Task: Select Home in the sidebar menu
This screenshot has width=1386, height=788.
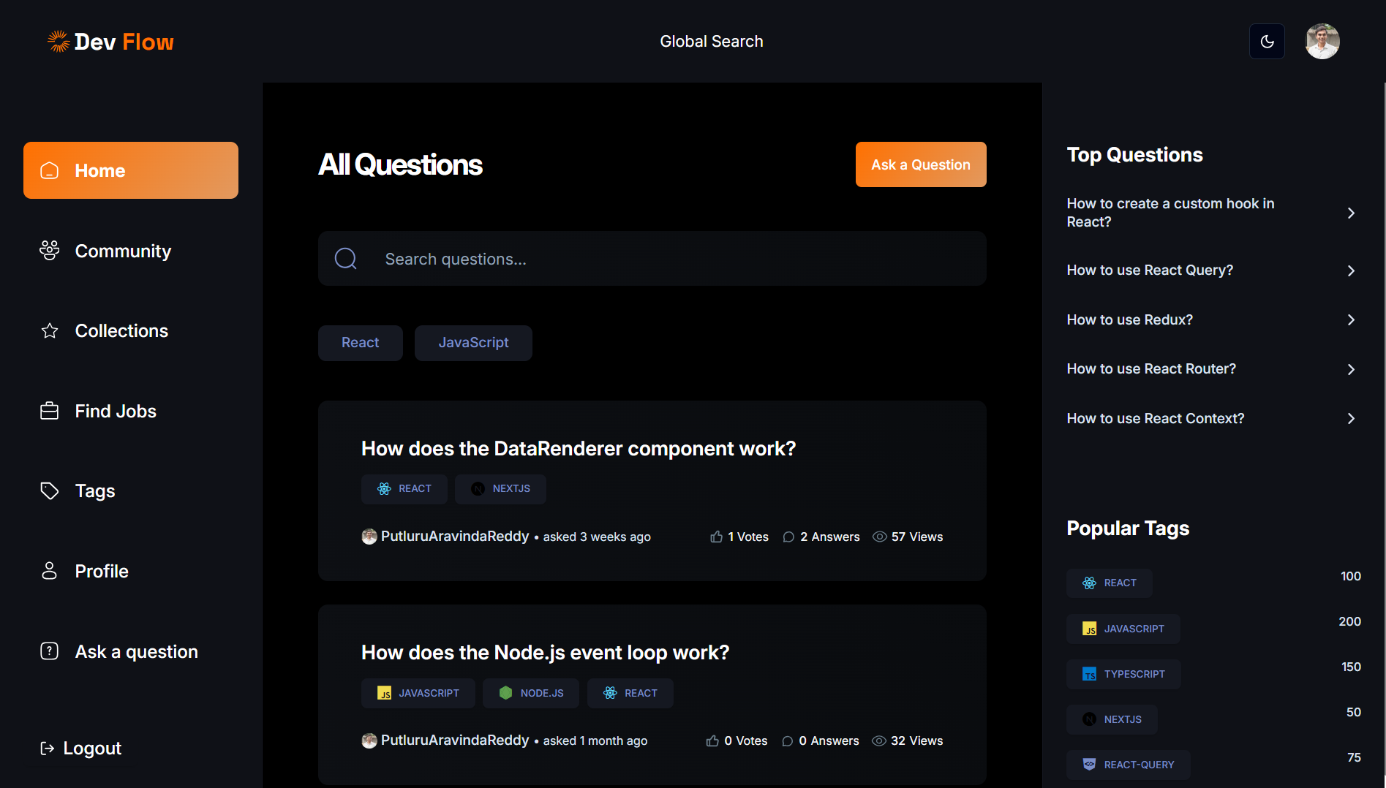Action: 131,170
